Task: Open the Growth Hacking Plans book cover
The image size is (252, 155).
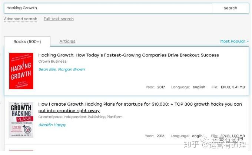Action: click(21, 120)
